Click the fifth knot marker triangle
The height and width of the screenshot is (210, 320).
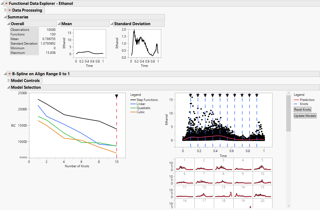point(220,96)
